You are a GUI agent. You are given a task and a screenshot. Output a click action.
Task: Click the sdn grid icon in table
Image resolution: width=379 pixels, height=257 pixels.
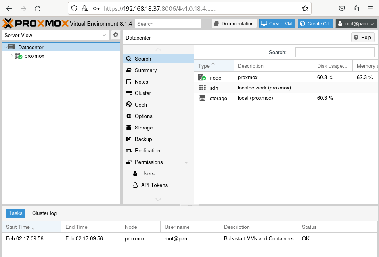[x=202, y=88]
